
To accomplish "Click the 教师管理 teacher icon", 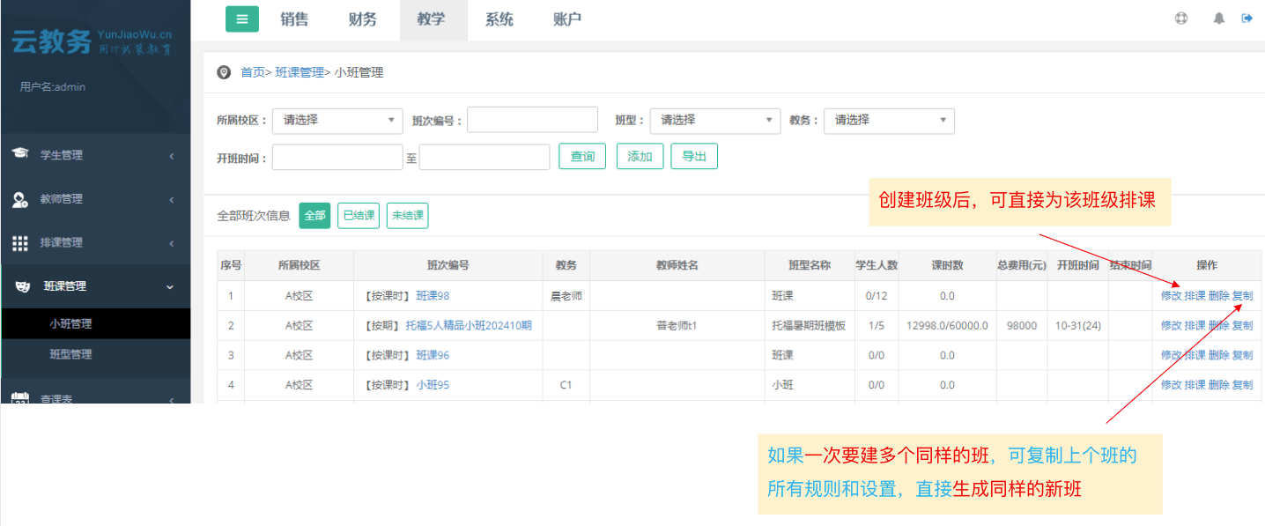I will [19, 199].
